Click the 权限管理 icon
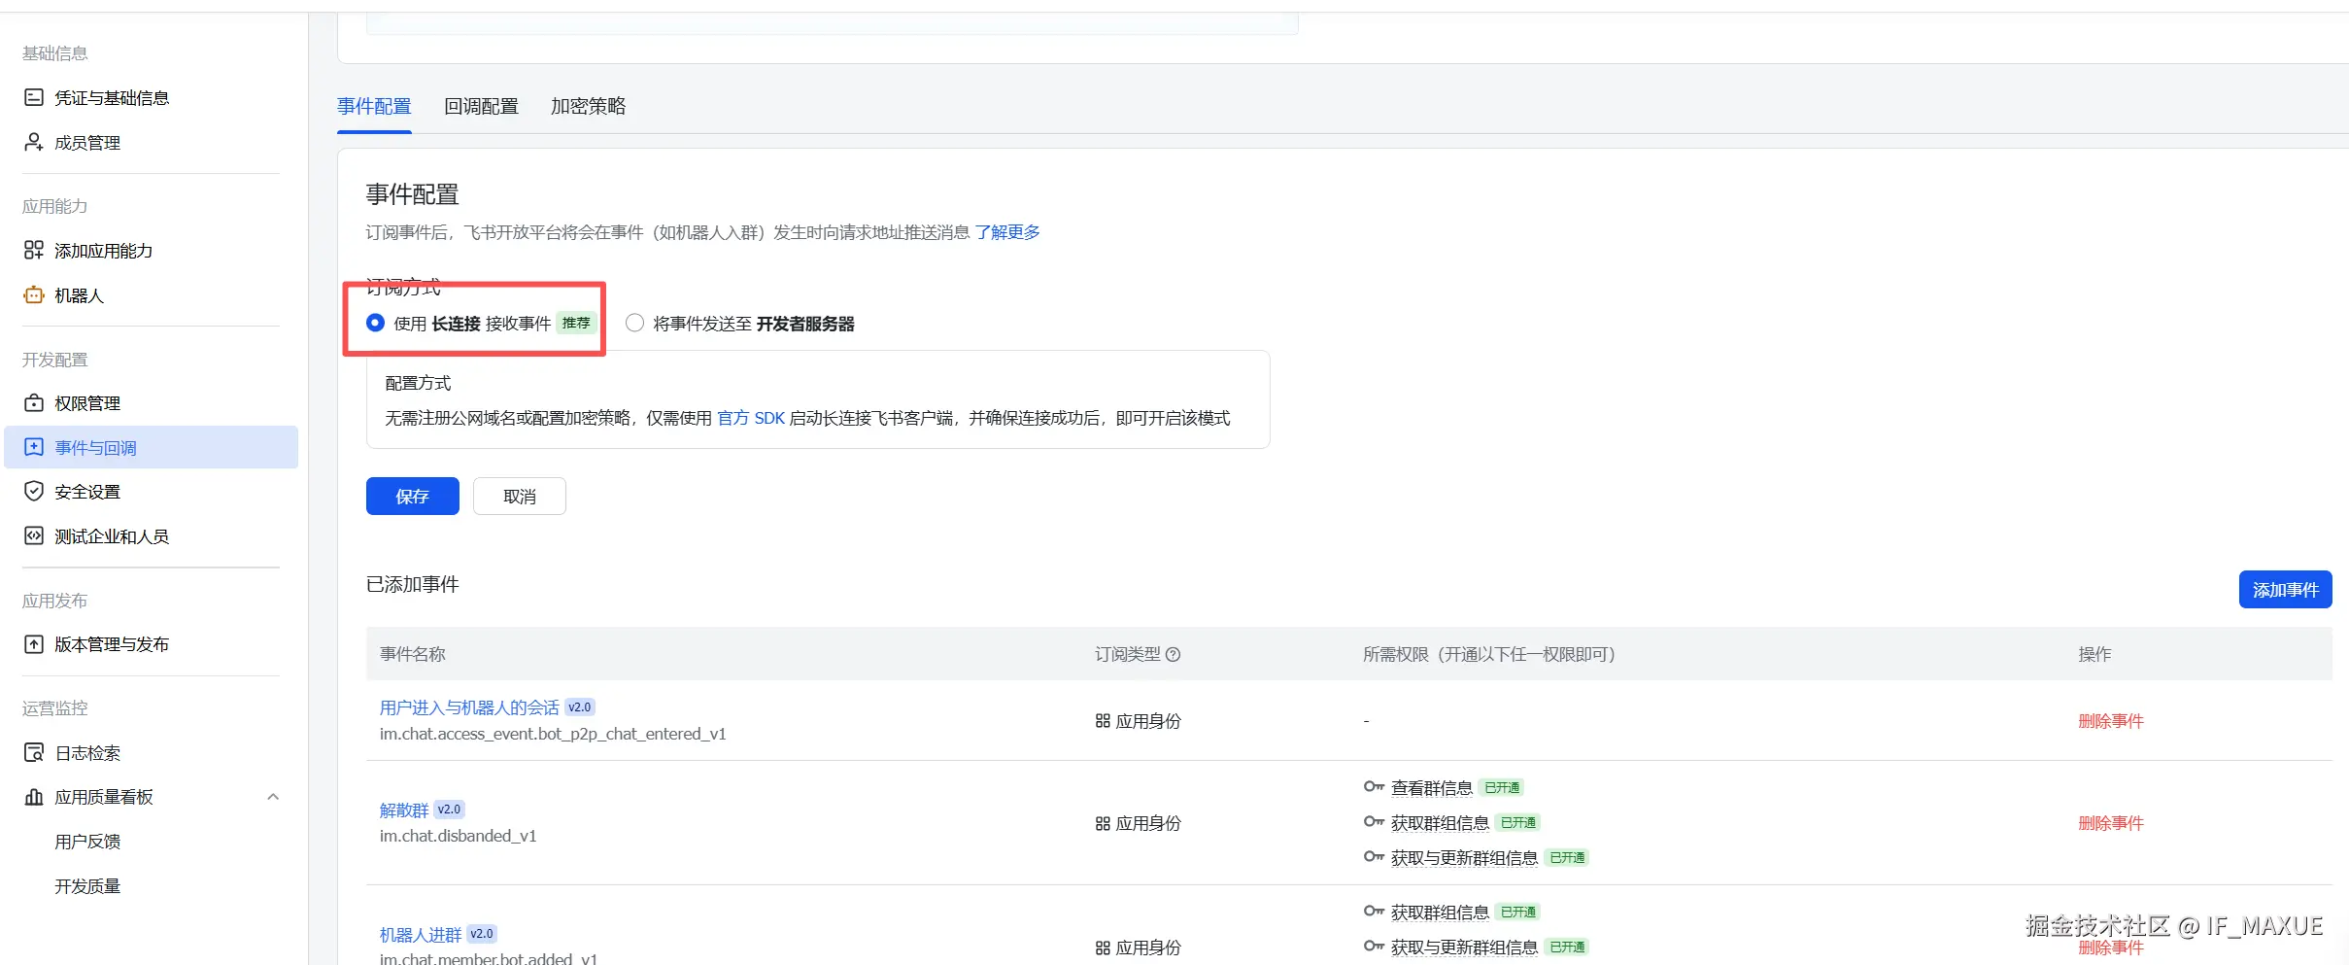The width and height of the screenshot is (2349, 965). [x=34, y=402]
